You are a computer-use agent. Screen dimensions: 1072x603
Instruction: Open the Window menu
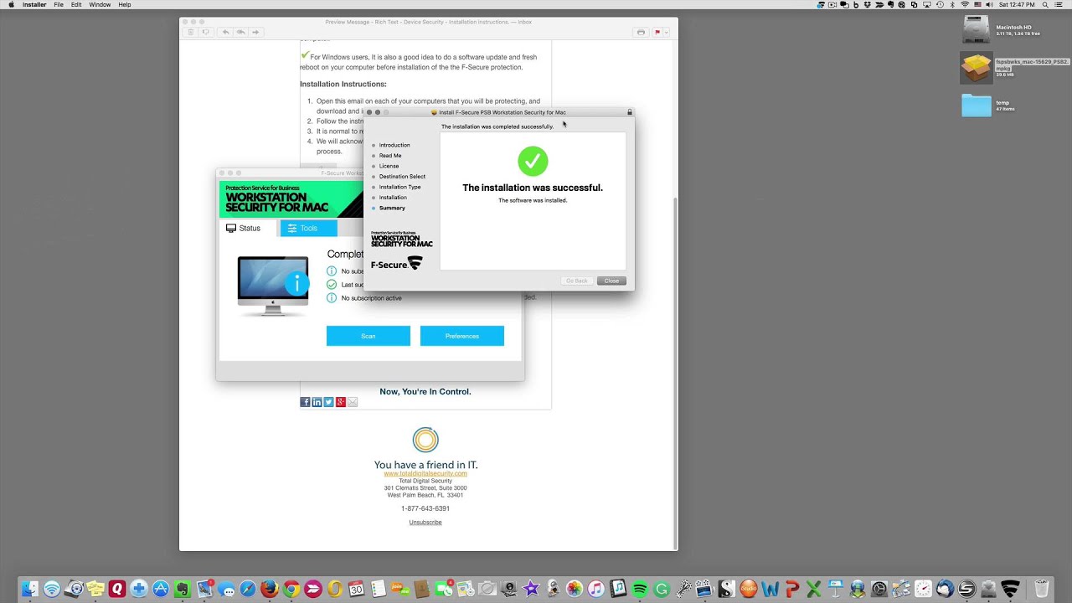coord(100,4)
